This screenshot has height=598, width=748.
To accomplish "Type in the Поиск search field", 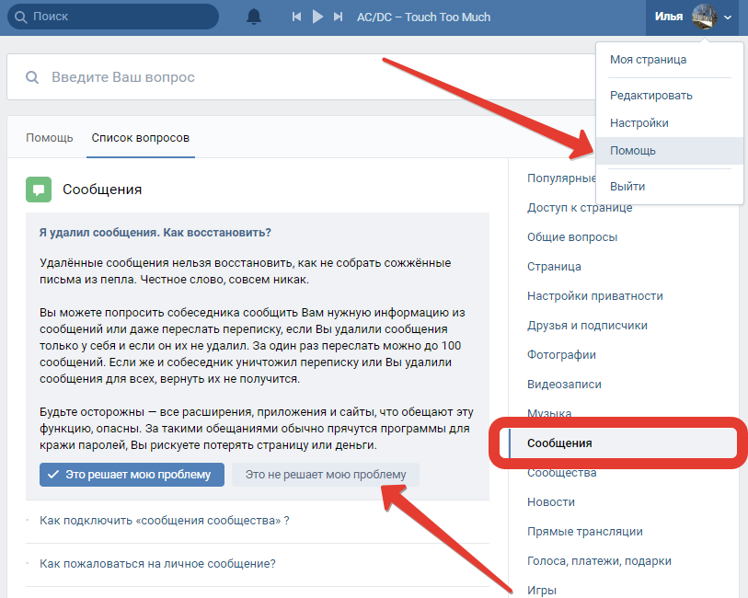I will pyautogui.click(x=120, y=17).
